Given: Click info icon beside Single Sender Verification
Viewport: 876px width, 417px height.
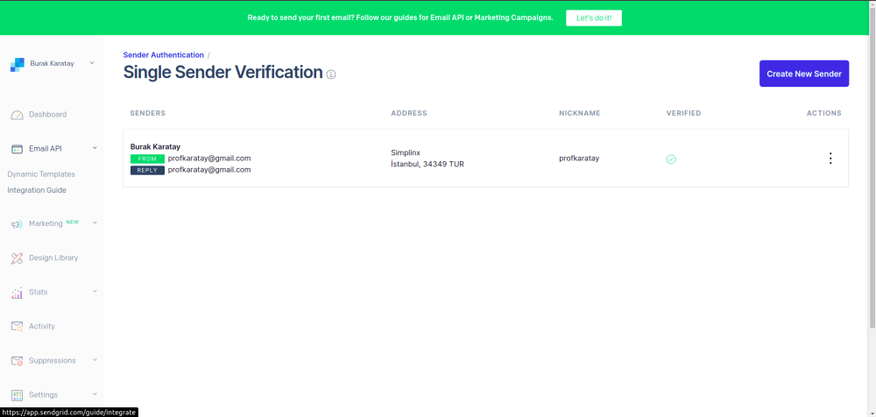Looking at the screenshot, I should [x=331, y=74].
